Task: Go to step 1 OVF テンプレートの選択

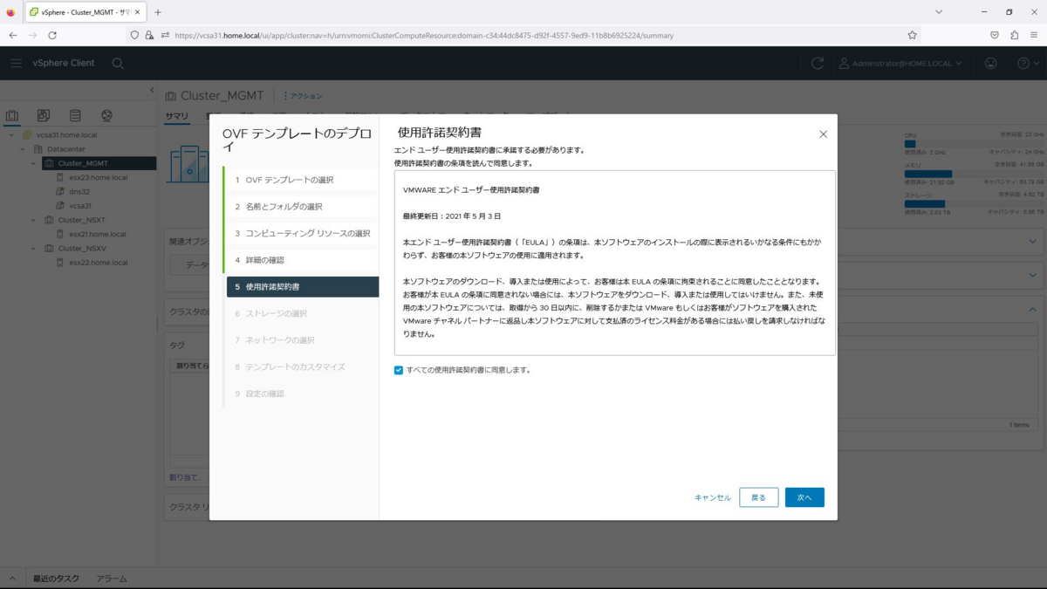Action: click(301, 180)
